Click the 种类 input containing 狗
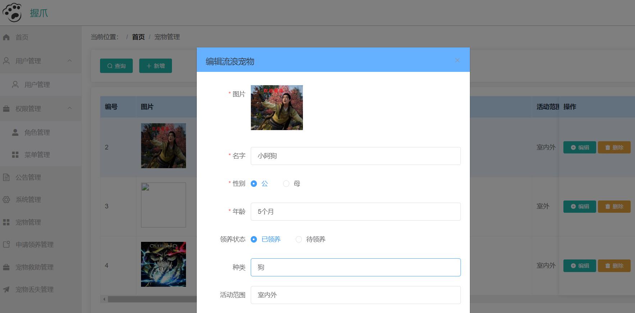 click(355, 267)
